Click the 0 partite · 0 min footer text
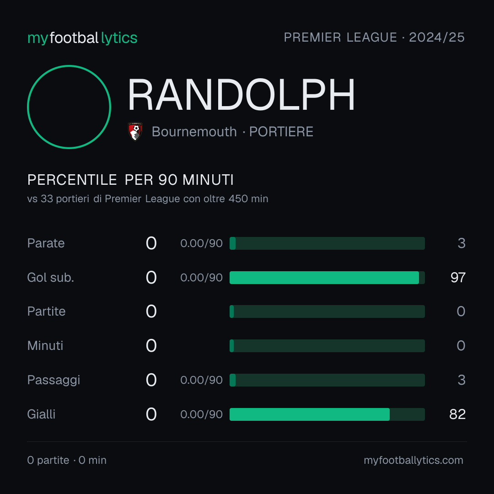This screenshot has width=494, height=494. pyautogui.click(x=67, y=460)
